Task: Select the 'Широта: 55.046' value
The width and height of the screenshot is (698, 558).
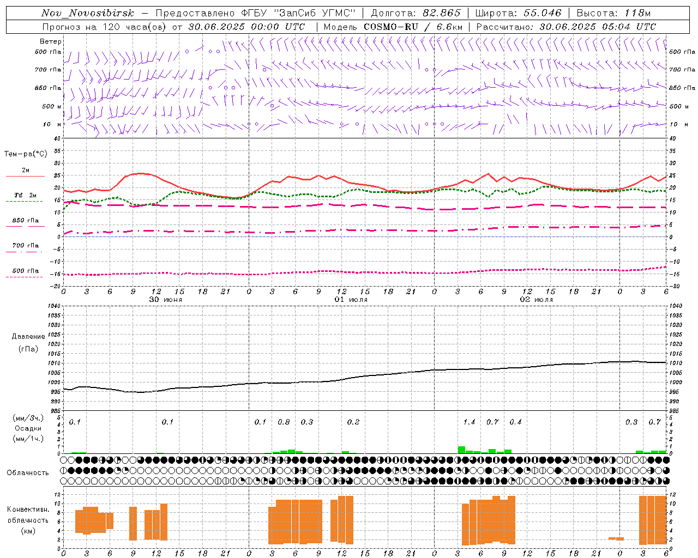Action: point(518,13)
